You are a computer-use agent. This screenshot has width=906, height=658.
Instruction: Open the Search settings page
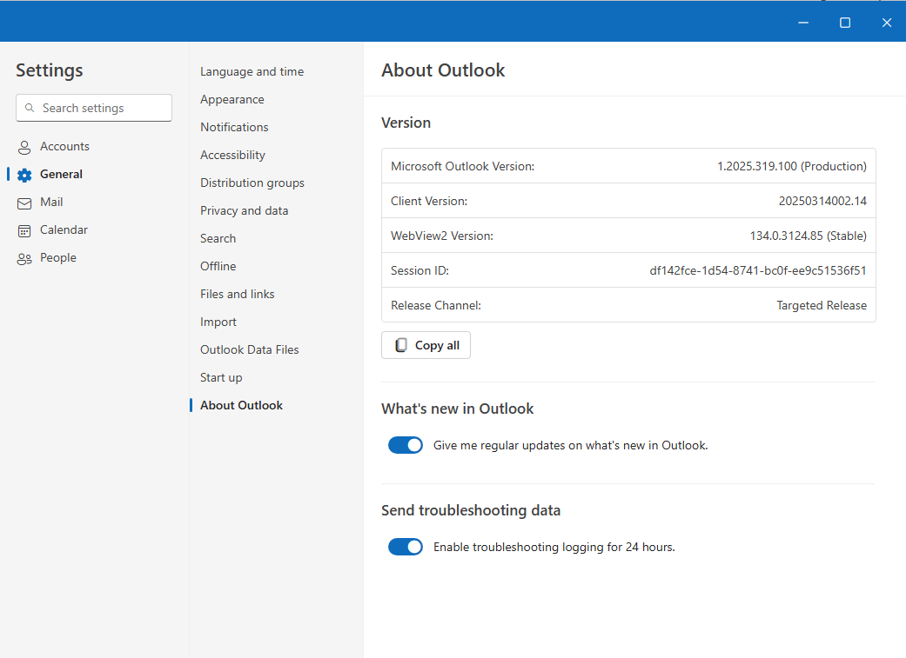pos(218,238)
